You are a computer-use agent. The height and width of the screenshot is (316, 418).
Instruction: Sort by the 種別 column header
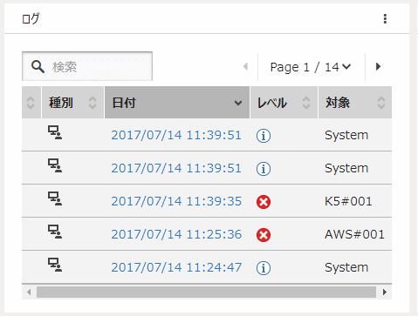click(72, 103)
